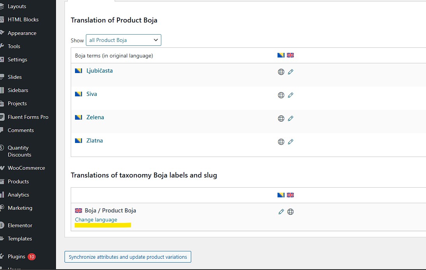The image size is (426, 270).
Task: Click pencil icon in the Zelena row
Action: [290, 118]
